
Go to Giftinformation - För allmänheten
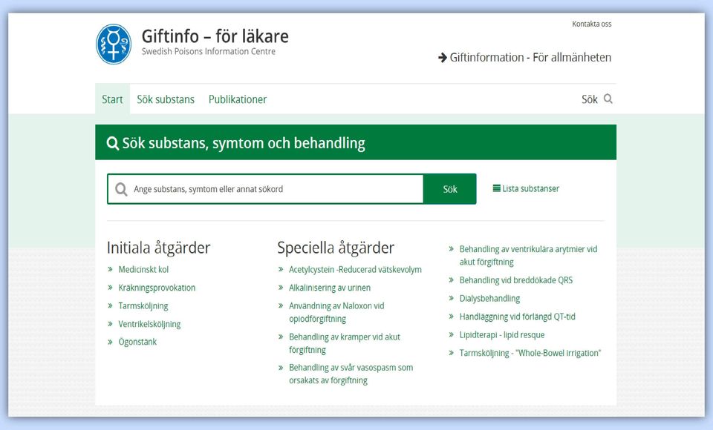pyautogui.click(x=530, y=58)
